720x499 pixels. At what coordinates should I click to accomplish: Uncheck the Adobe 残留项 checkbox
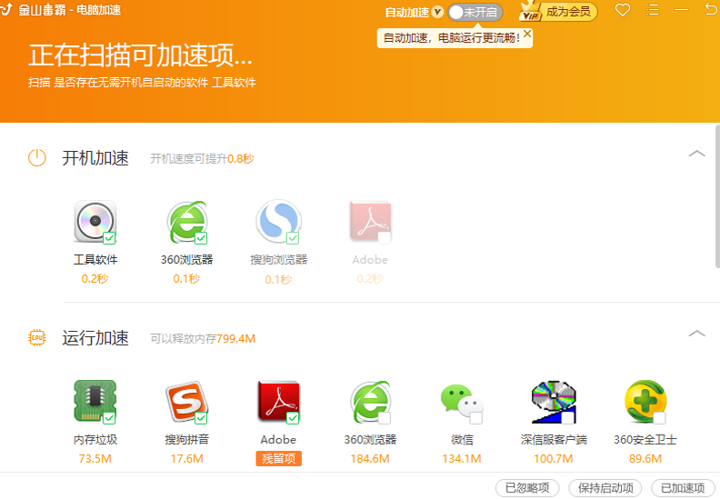pos(293,418)
